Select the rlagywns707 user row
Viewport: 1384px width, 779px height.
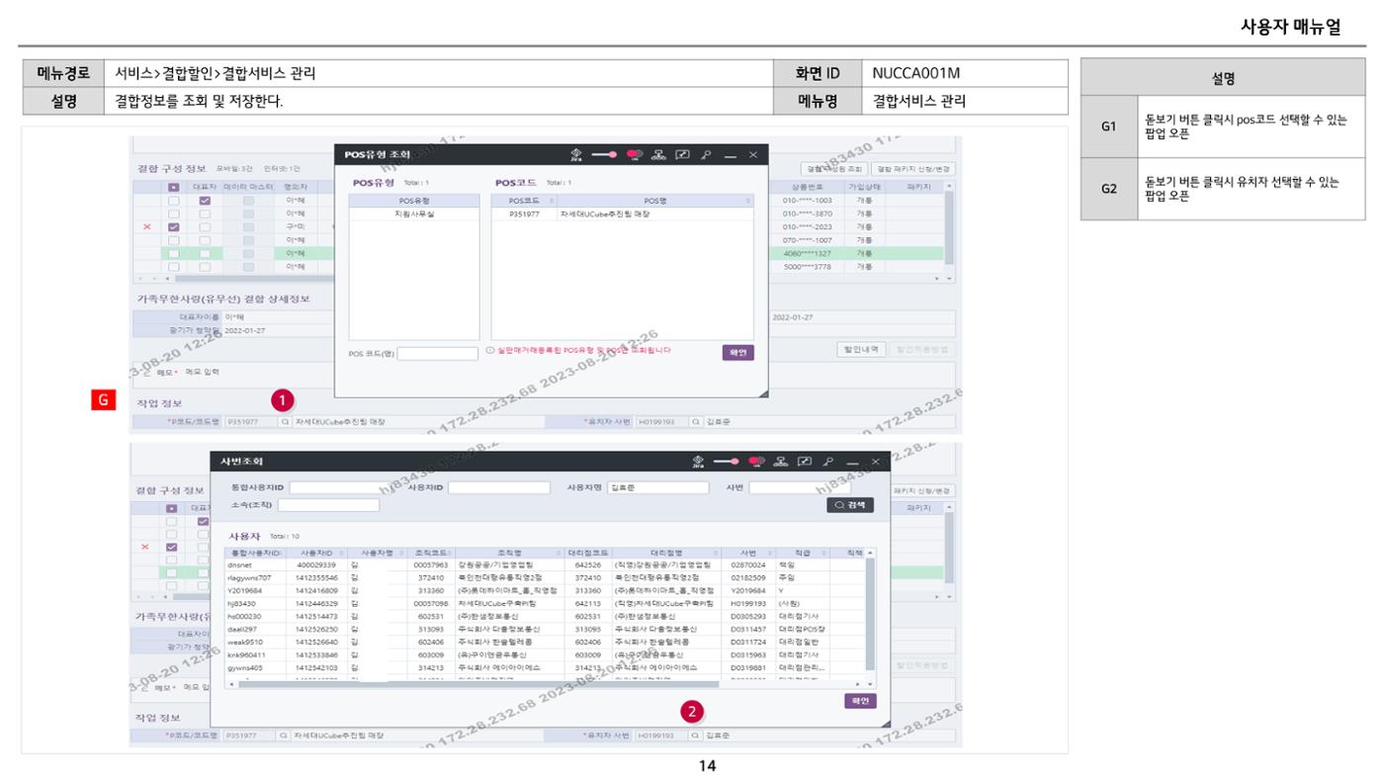point(545,578)
